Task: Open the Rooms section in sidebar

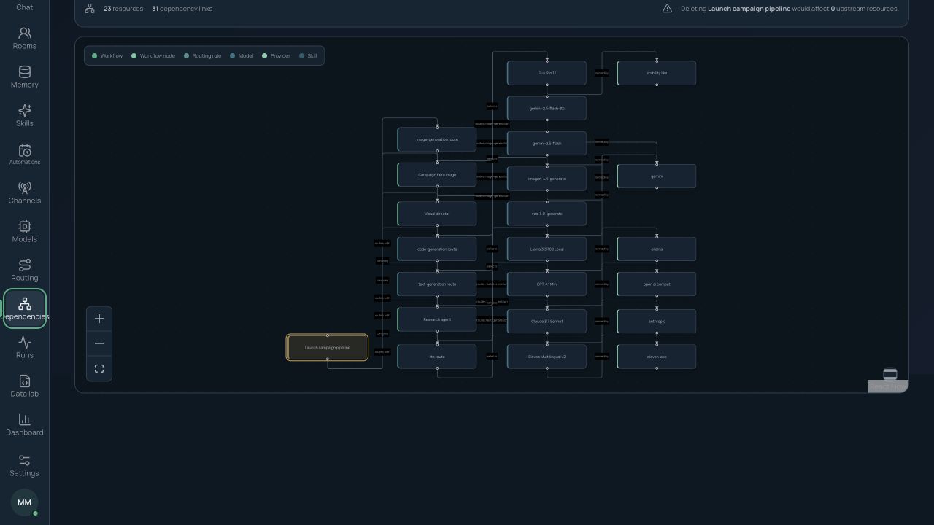Action: click(x=24, y=38)
